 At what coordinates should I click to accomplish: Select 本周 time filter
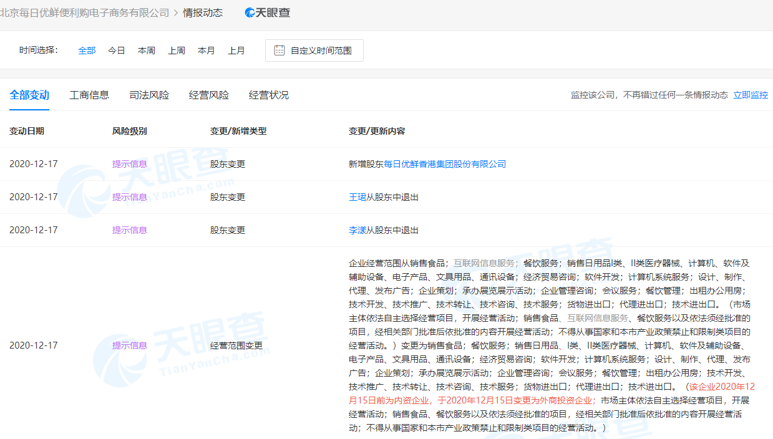tap(147, 51)
